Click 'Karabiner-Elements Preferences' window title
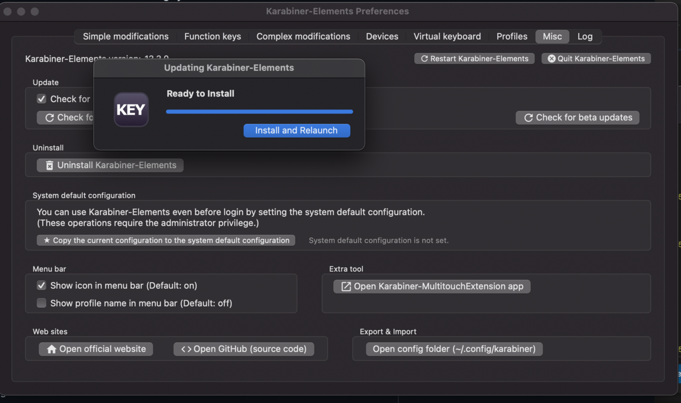Screen dimensions: 681x403 [337, 11]
